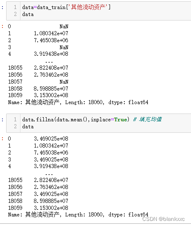191x225 pixels.
Task: Select 2.822408e+07 in the first output
Action: 51,68
